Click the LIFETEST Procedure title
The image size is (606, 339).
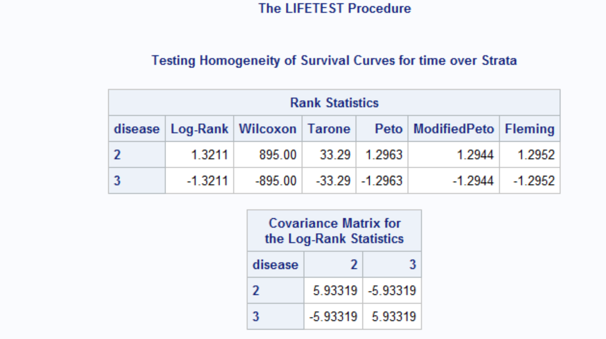pyautogui.click(x=334, y=9)
